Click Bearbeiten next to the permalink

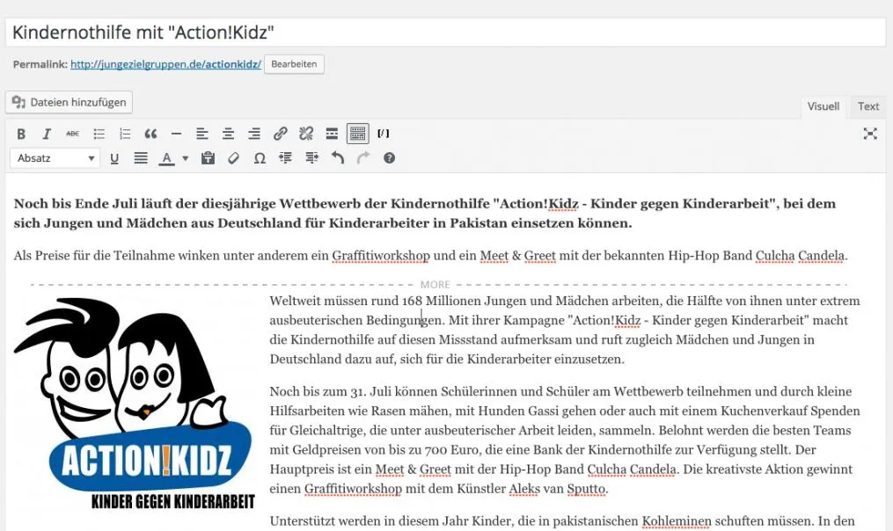[294, 64]
